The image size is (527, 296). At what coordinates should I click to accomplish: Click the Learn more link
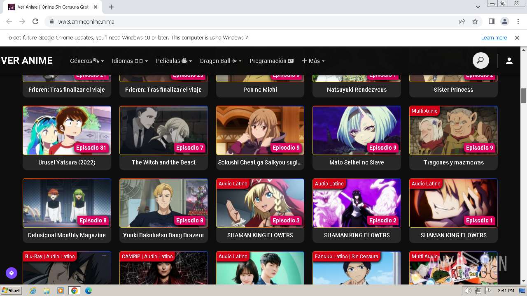click(494, 37)
